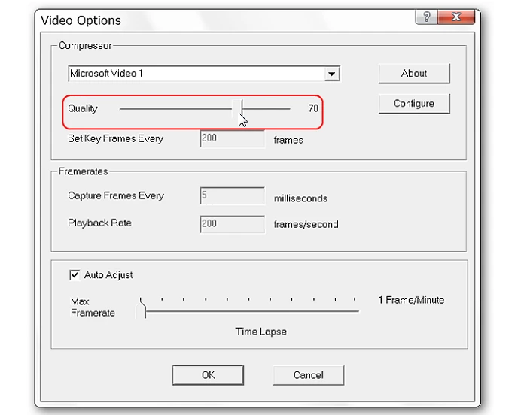Confirm settings with the OK button
Viewport: 527px width, 415px height.
[x=208, y=375]
